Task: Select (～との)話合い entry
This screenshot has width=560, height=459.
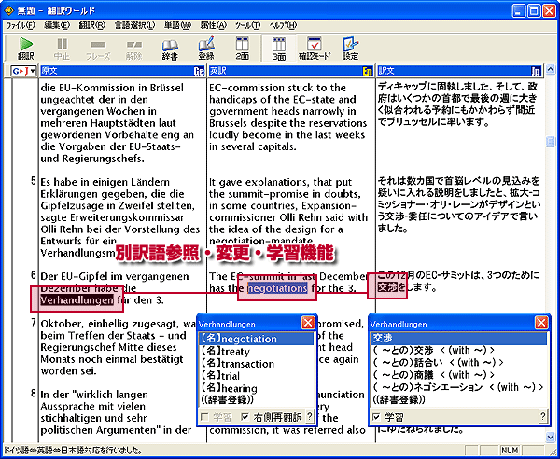Action: click(459, 362)
